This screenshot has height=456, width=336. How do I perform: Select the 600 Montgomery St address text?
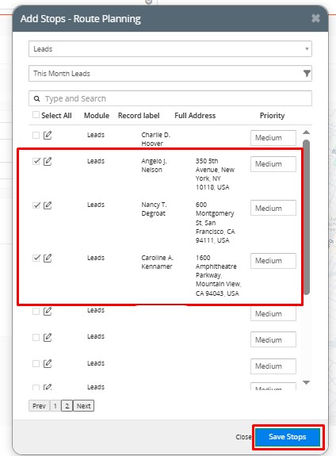[x=215, y=223]
